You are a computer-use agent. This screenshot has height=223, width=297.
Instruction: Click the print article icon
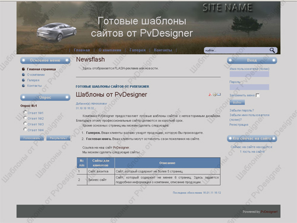(x=214, y=95)
